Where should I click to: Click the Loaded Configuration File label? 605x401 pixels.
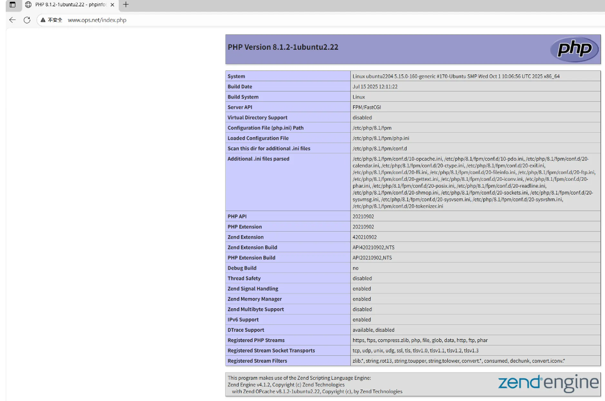[258, 138]
